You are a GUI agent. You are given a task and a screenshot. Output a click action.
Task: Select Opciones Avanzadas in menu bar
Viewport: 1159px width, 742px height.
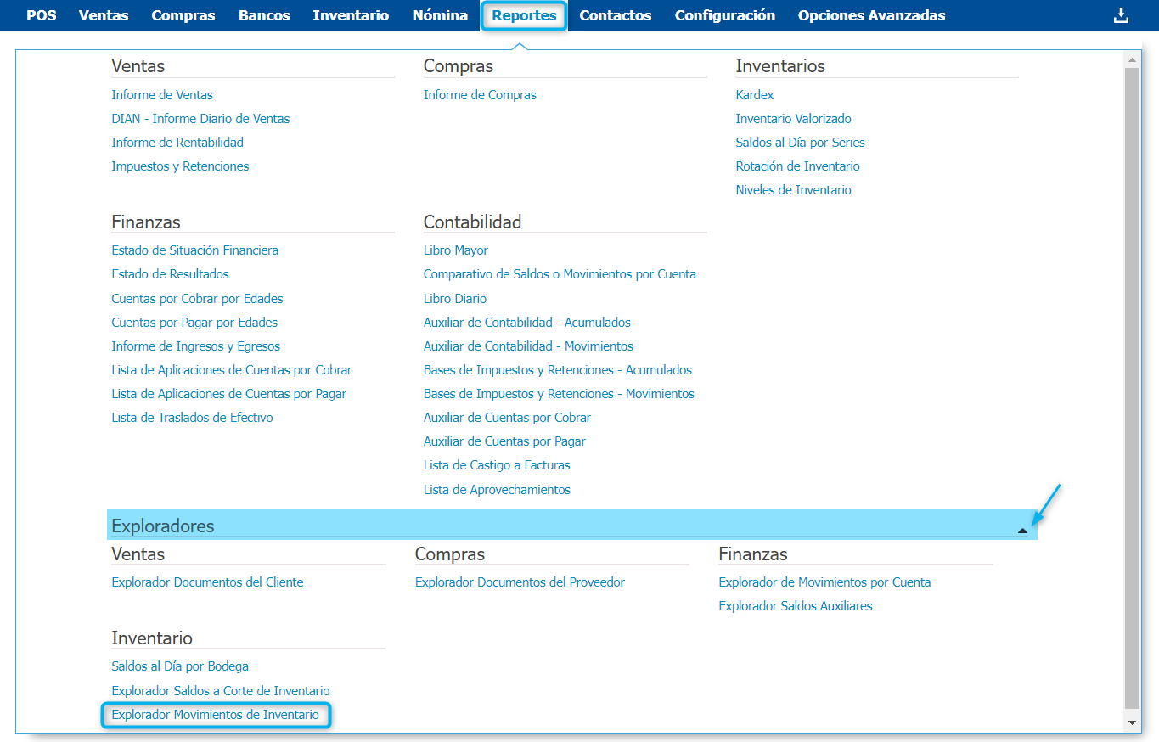871,15
